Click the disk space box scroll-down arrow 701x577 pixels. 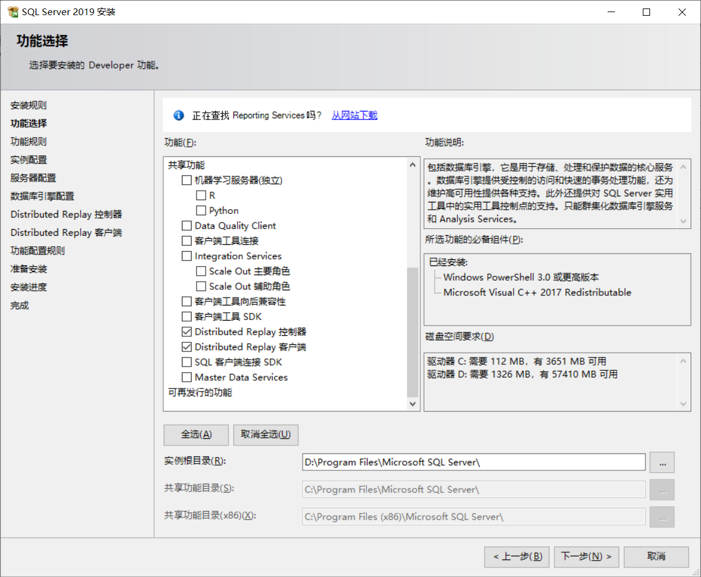tap(683, 404)
